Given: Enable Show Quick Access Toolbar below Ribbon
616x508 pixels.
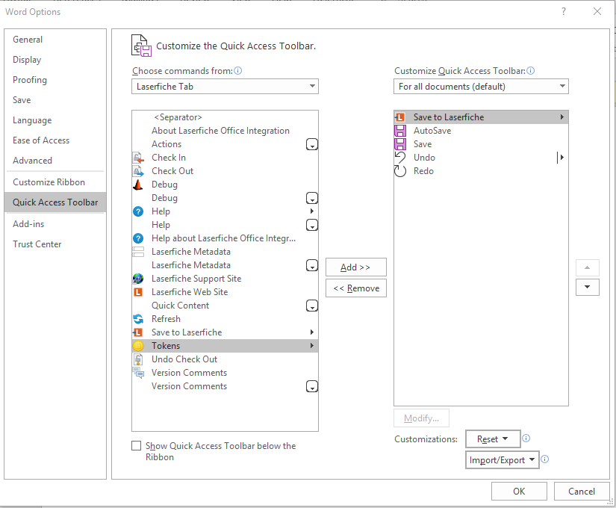Looking at the screenshot, I should 137,445.
